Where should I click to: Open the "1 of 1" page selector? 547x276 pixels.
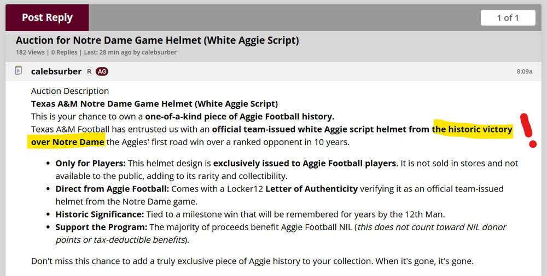tap(508, 17)
